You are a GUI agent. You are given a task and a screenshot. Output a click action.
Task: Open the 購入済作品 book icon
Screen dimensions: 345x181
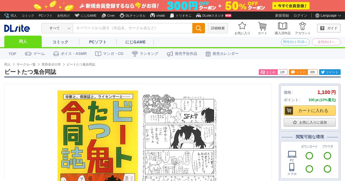(x=283, y=28)
